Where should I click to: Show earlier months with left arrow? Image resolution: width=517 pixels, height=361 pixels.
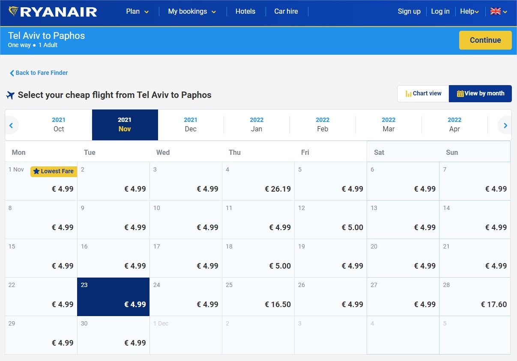point(11,125)
